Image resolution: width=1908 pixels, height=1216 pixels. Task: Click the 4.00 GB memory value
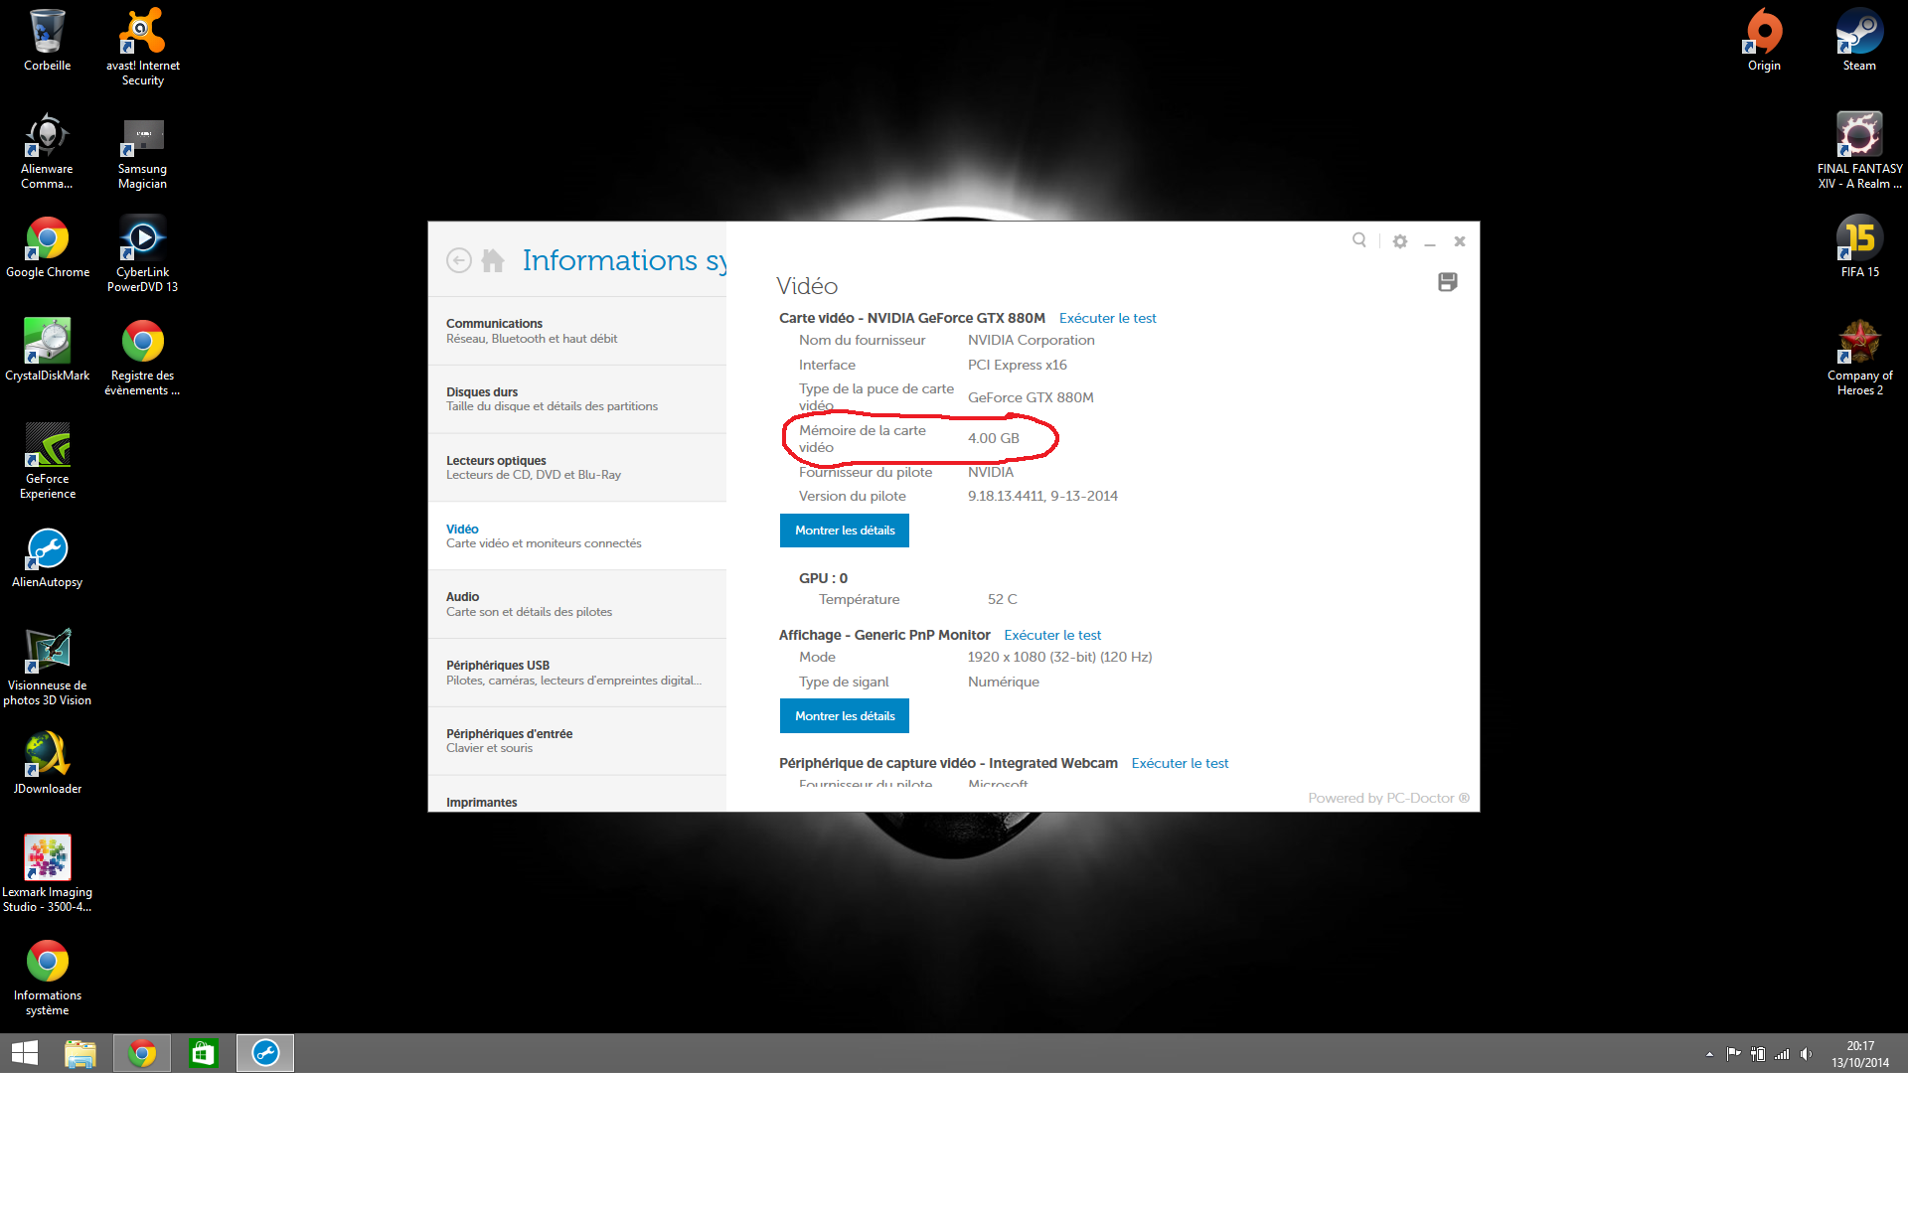click(x=993, y=438)
